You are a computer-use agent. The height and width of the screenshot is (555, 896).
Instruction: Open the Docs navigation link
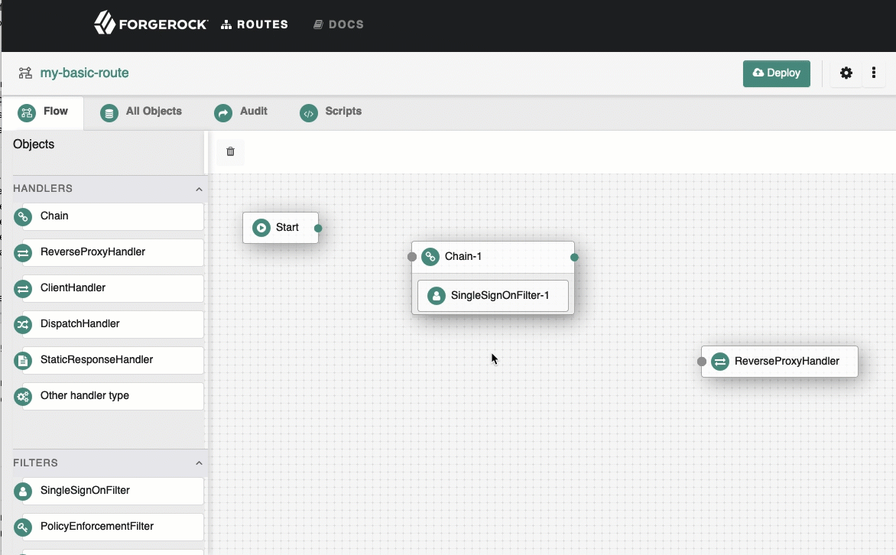coord(339,24)
